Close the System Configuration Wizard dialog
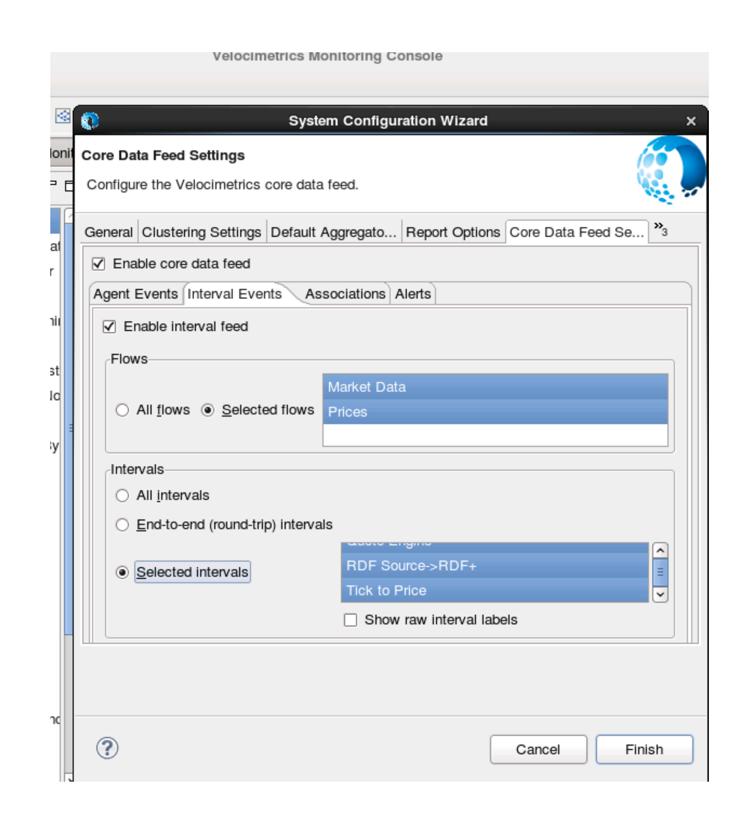Image resolution: width=745 pixels, height=816 pixels. 691,121
